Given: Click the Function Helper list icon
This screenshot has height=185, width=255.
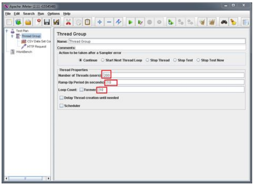Looking at the screenshot, I should tap(245, 22).
